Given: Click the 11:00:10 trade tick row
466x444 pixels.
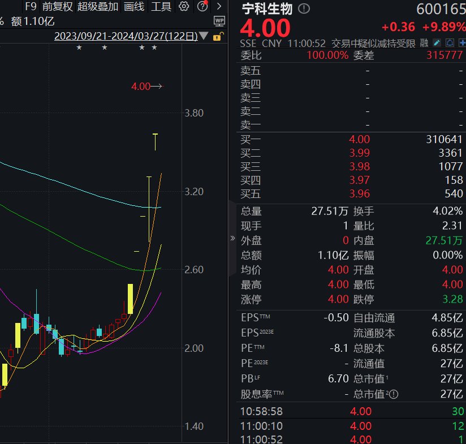Looking at the screenshot, I should click(351, 426).
